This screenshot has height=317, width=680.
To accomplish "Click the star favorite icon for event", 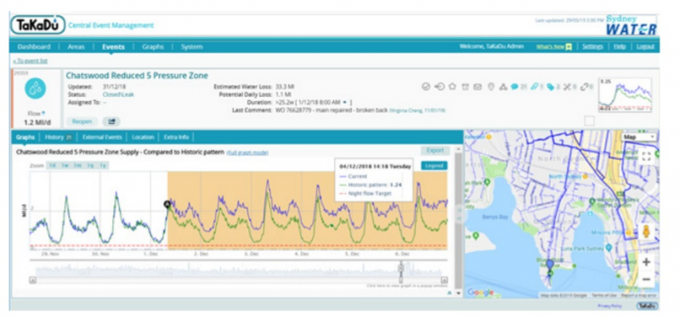I will pos(452,87).
